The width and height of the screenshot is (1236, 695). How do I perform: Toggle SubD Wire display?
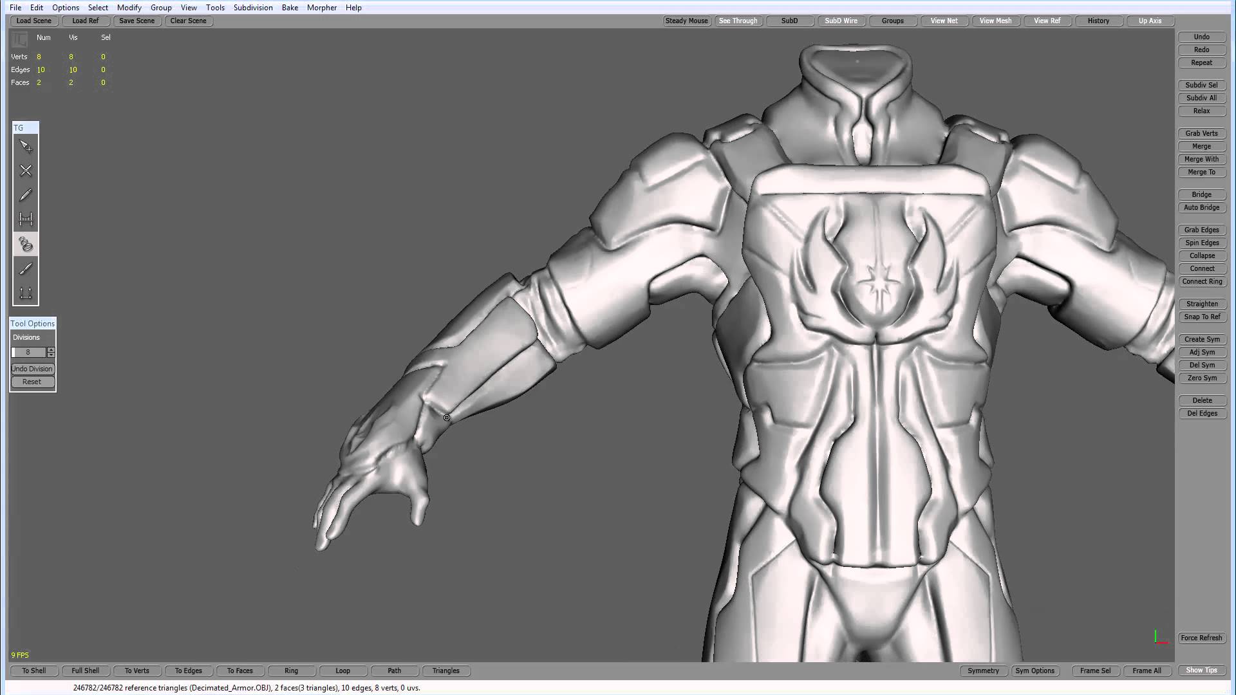point(841,21)
